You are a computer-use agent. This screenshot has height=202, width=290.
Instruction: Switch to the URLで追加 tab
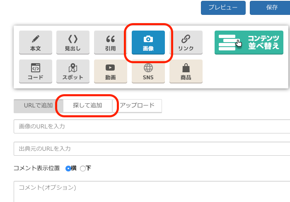pos(38,106)
